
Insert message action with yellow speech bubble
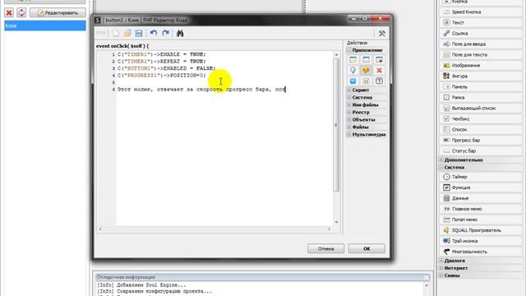pos(366,70)
